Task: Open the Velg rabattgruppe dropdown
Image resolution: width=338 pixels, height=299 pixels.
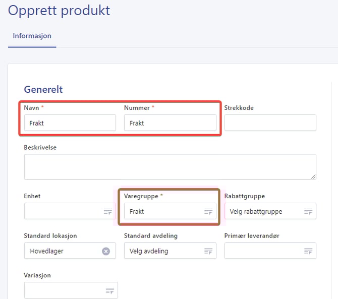Action: 262,212
